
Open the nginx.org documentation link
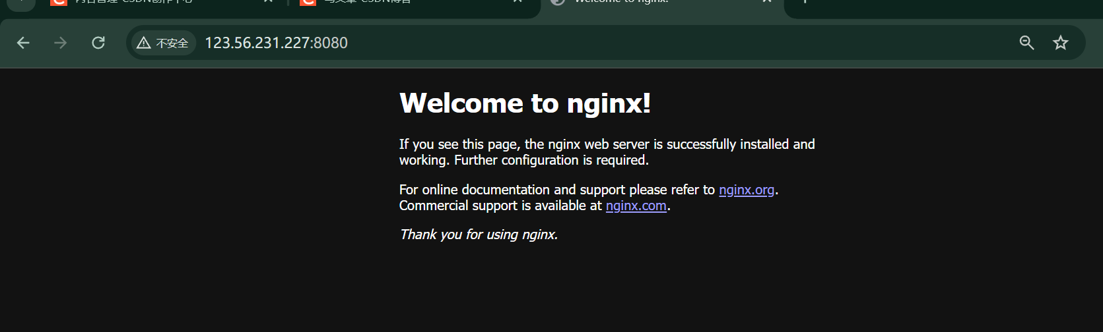click(x=747, y=190)
